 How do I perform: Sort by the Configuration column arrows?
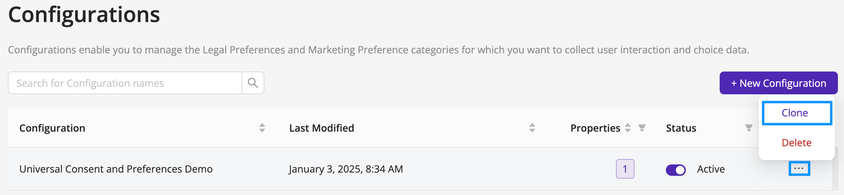click(262, 128)
